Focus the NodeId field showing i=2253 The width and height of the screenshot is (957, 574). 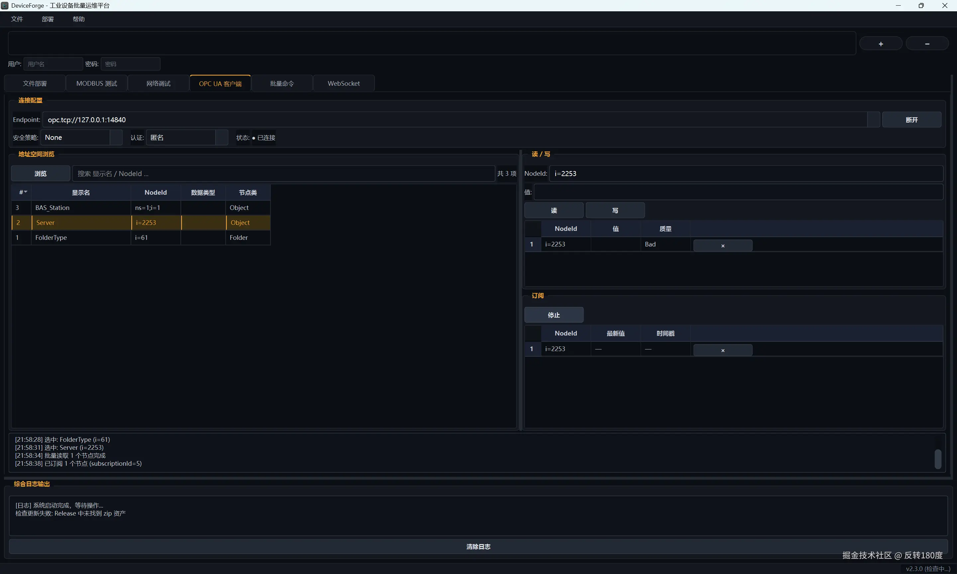[x=746, y=173]
